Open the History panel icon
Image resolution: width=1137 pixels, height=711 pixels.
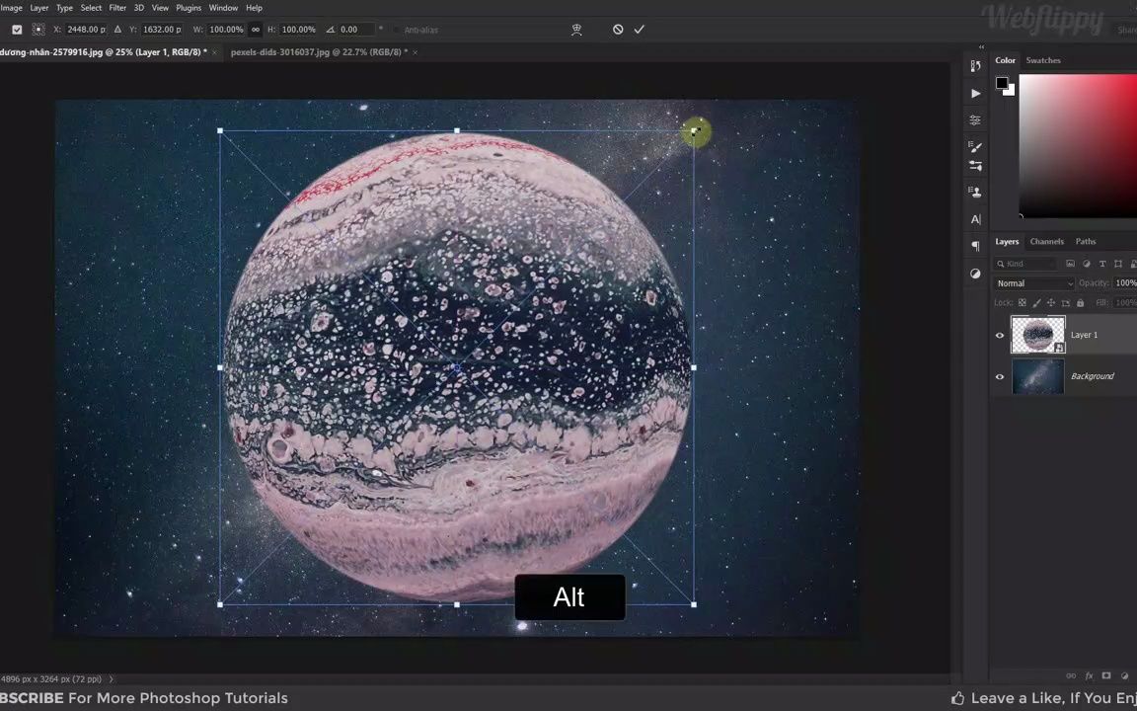(x=975, y=66)
